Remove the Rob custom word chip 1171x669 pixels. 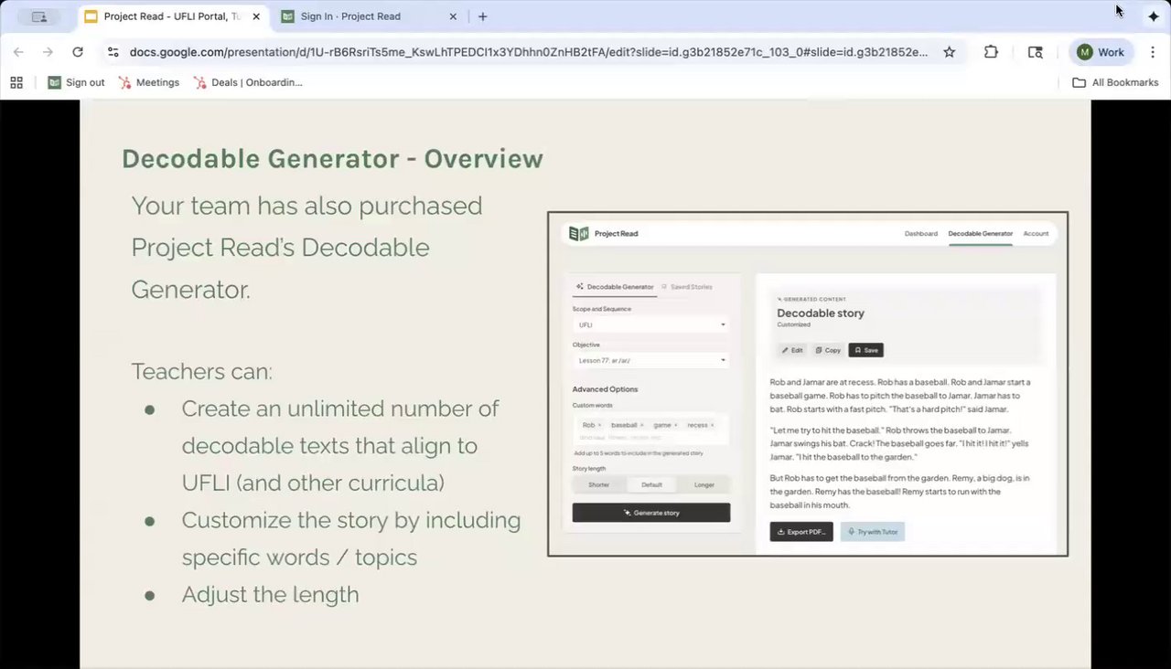(599, 425)
